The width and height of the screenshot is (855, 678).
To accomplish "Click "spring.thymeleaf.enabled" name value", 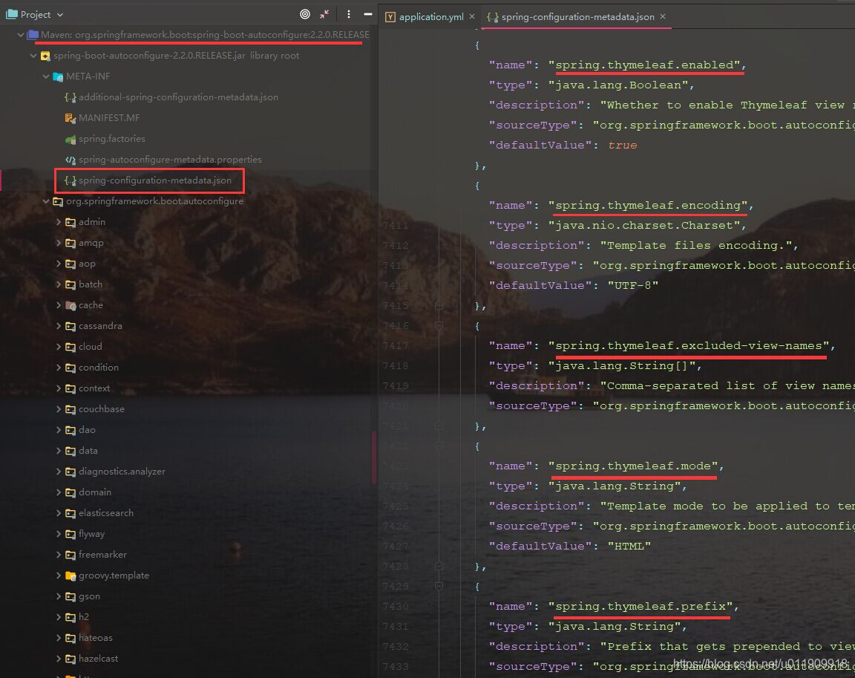I will pos(644,65).
